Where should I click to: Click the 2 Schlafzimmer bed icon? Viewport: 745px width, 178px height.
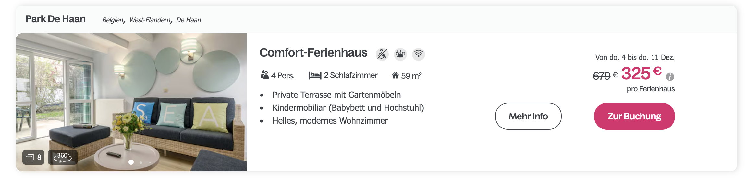(x=315, y=75)
